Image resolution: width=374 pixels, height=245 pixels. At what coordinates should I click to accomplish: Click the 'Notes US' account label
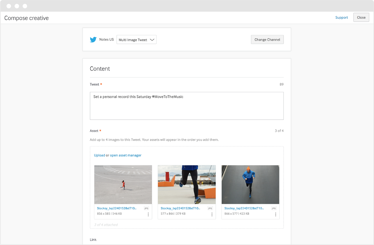coord(106,39)
